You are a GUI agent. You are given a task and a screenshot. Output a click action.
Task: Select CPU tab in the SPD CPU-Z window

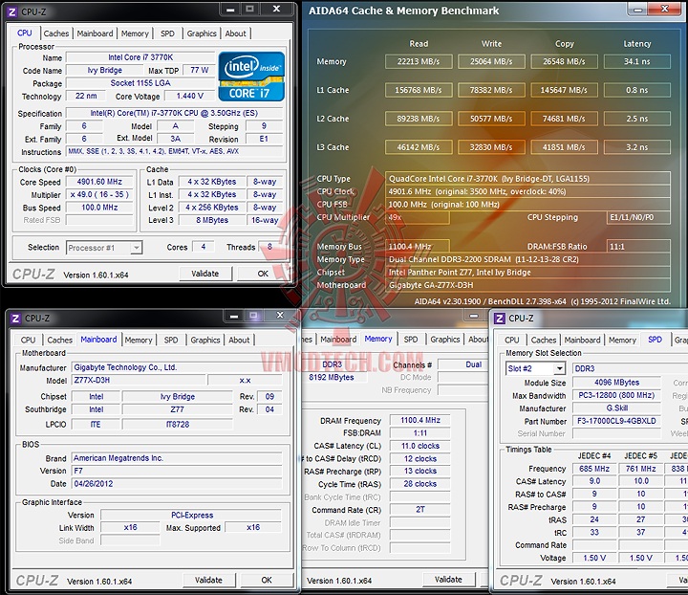click(512, 340)
